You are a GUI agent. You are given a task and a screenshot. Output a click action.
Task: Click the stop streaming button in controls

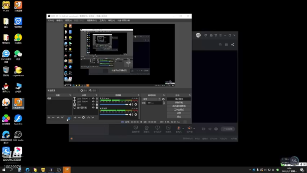click(179, 99)
